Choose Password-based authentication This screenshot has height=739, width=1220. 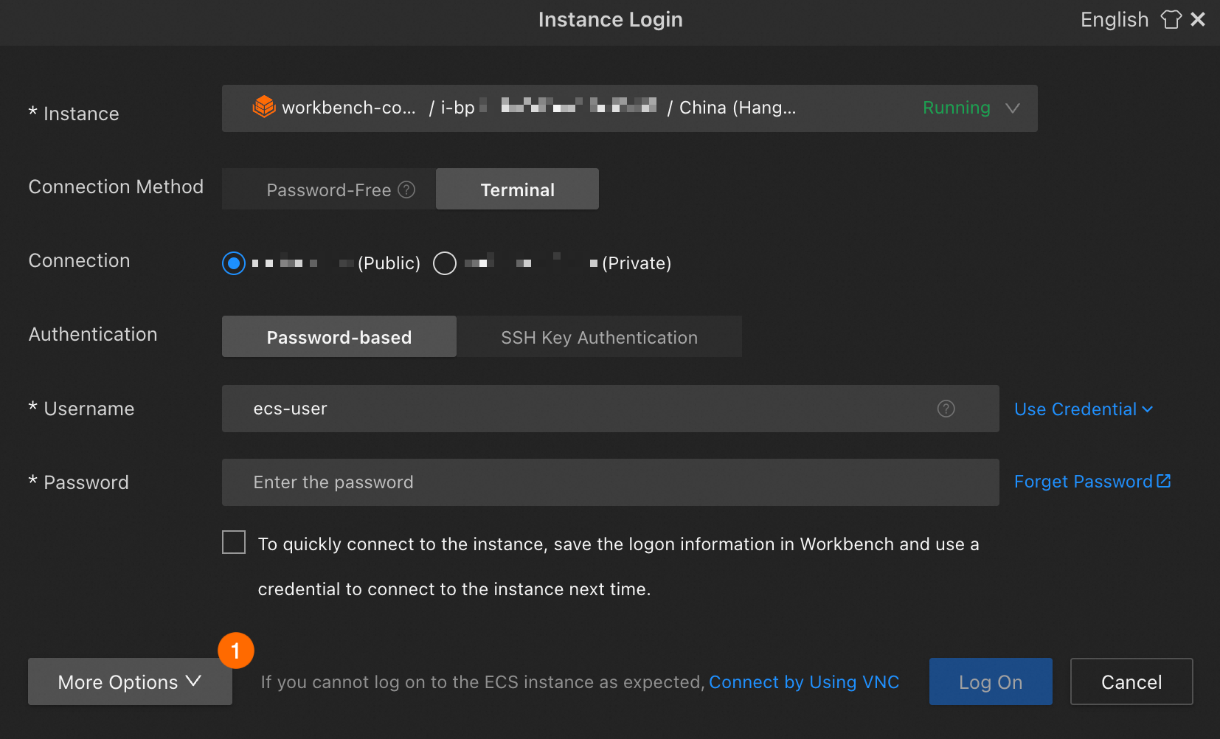[x=339, y=337]
